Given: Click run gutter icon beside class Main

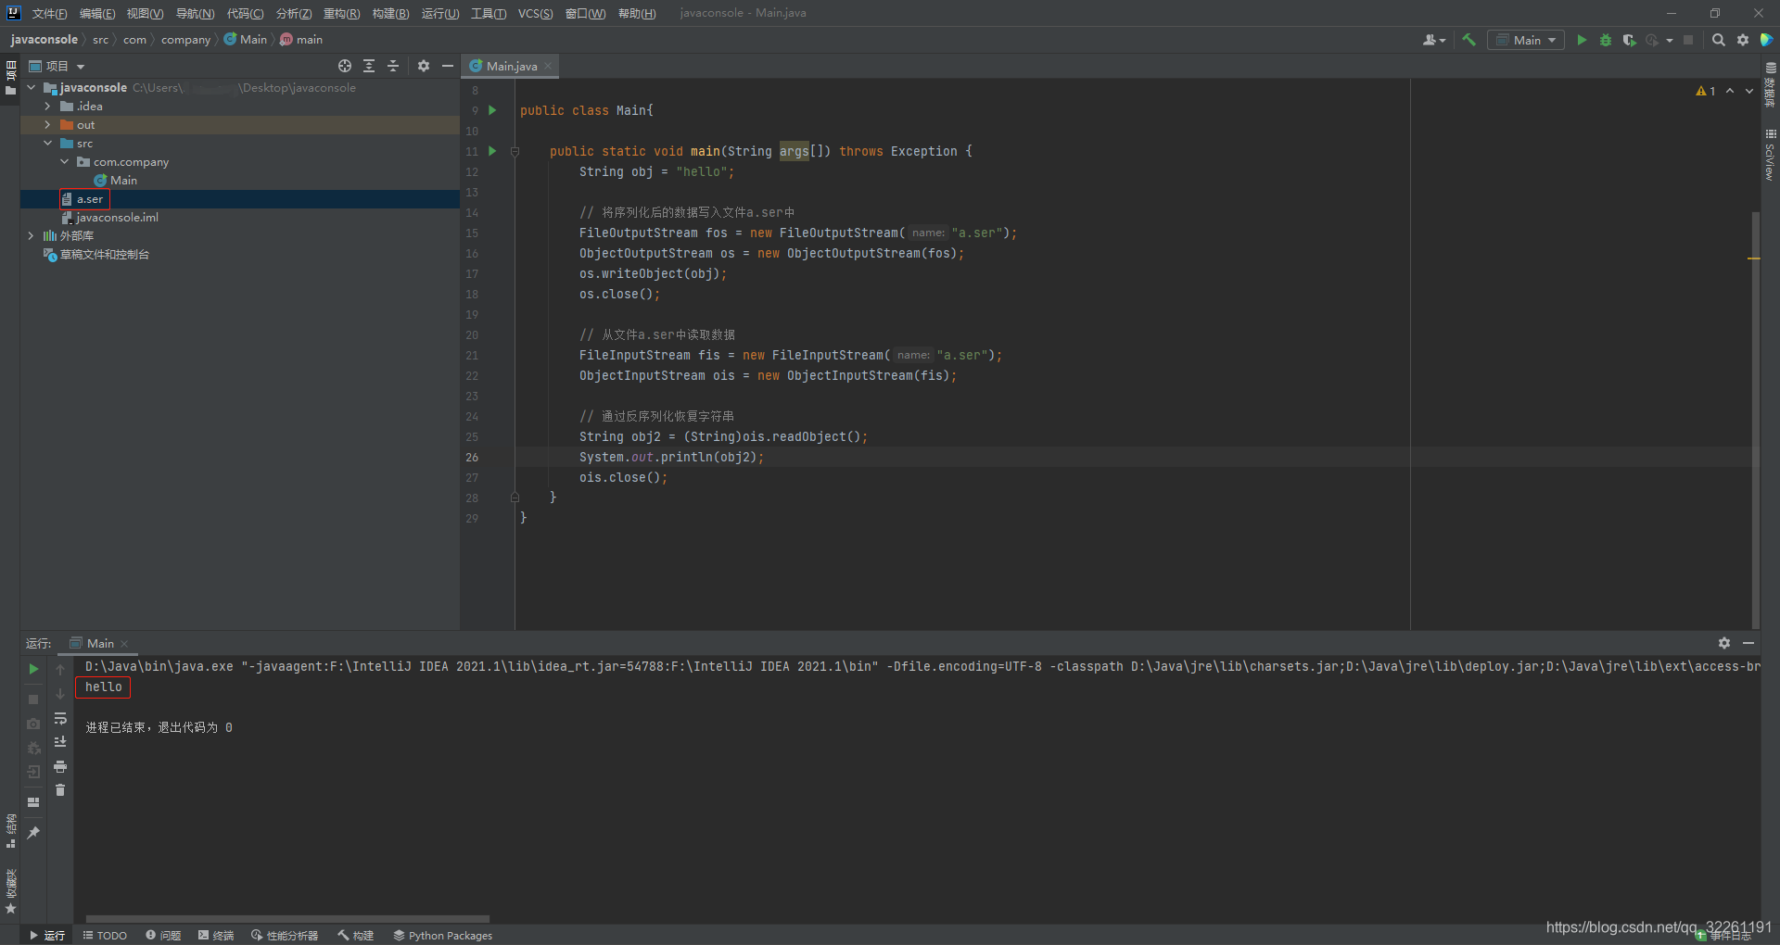Looking at the screenshot, I should 492,110.
